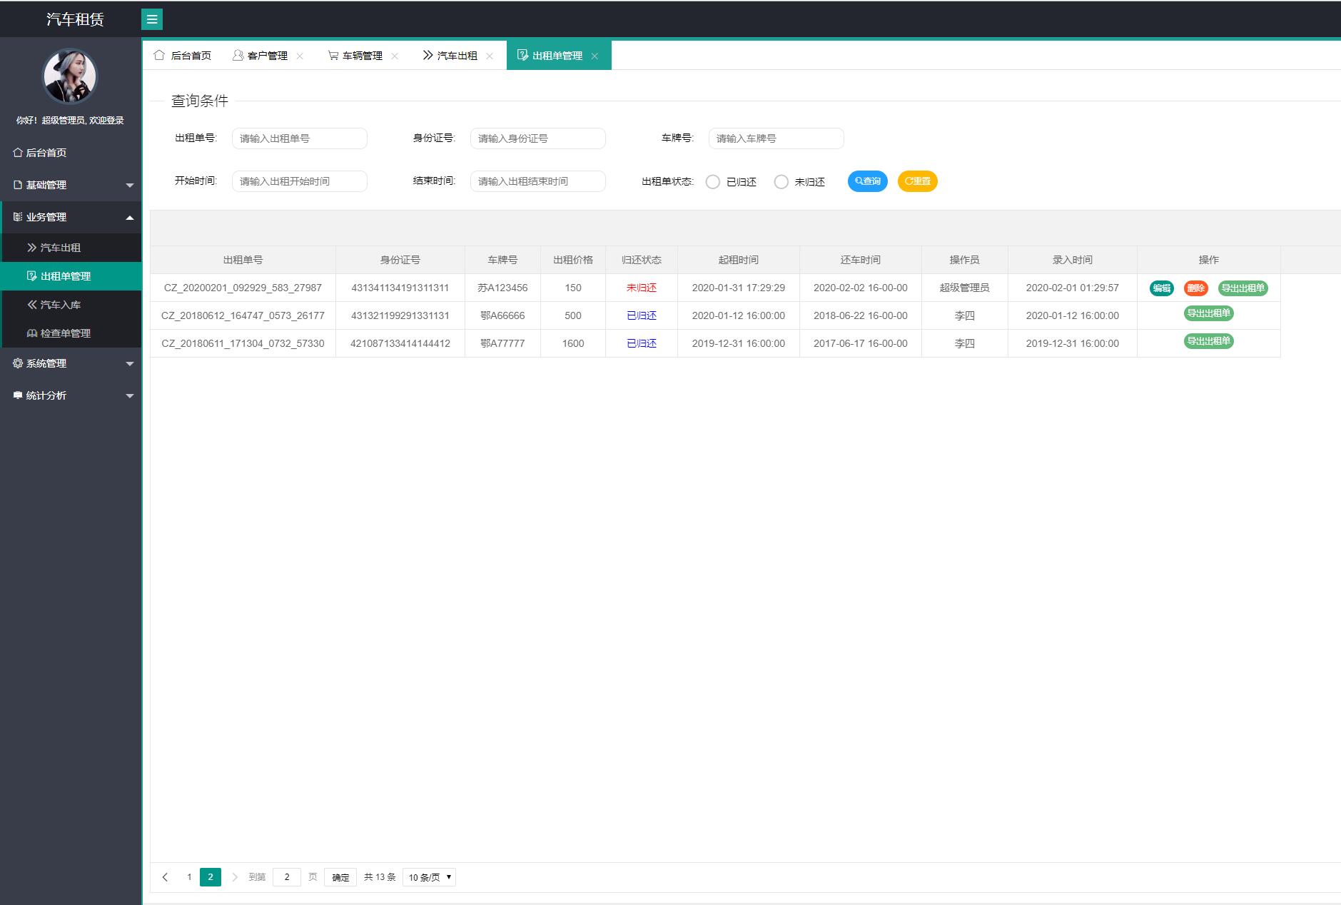
Task: Click the user avatar picture
Action: (70, 76)
